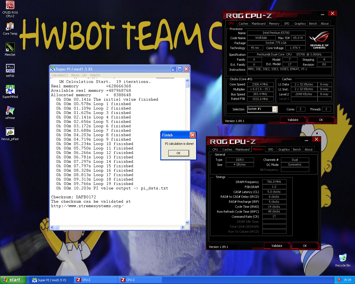Click Super PI horizontal scrollbar left arrow
Screen dimensions: 355x284
coord(52,227)
